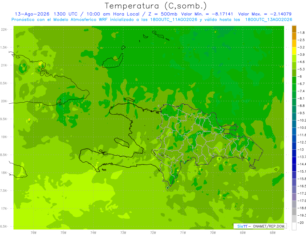Click the 68W longitude label
306x236 pixels.
coord(273,232)
